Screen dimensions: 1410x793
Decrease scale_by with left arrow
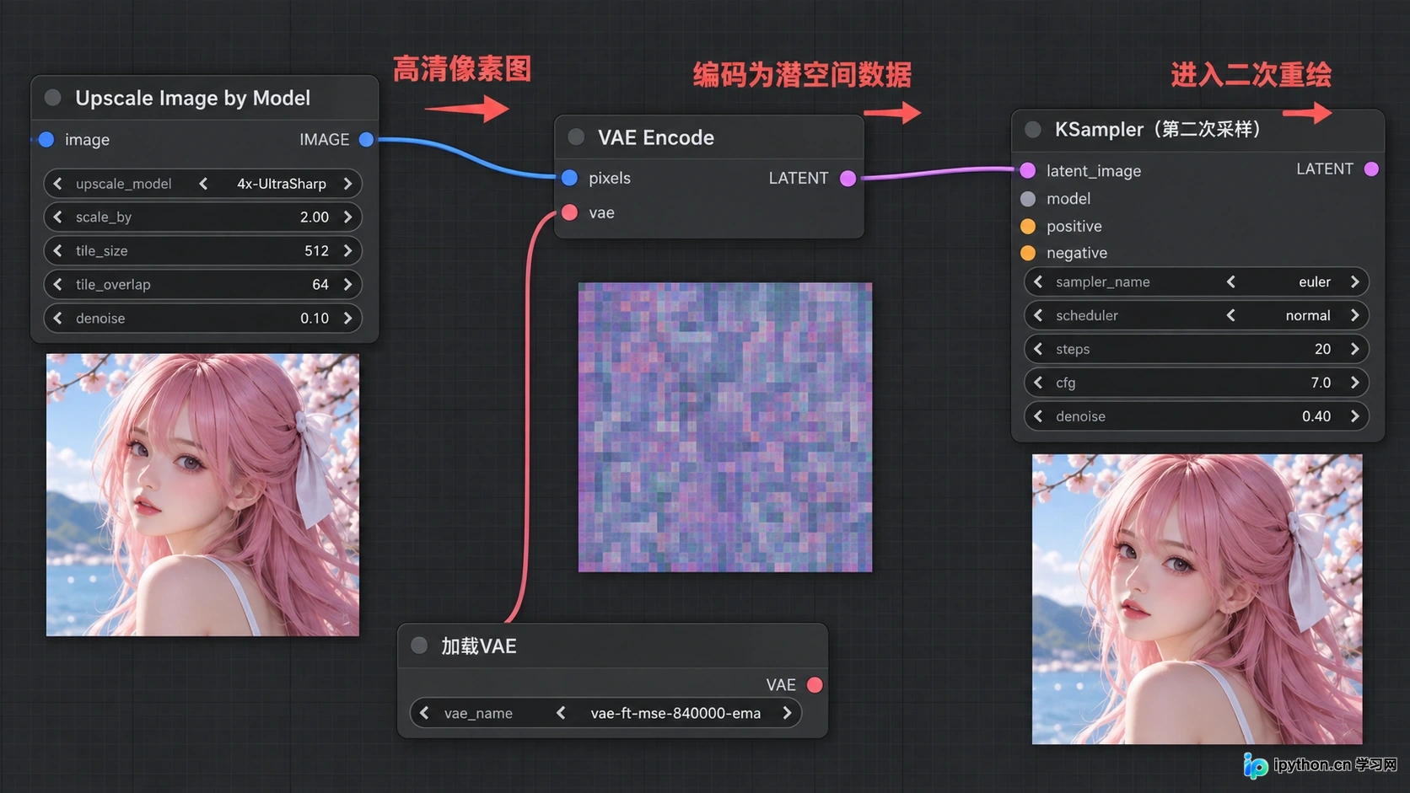(x=57, y=217)
